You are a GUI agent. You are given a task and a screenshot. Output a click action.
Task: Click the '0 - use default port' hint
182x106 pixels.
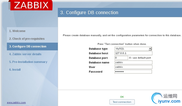[140, 58]
